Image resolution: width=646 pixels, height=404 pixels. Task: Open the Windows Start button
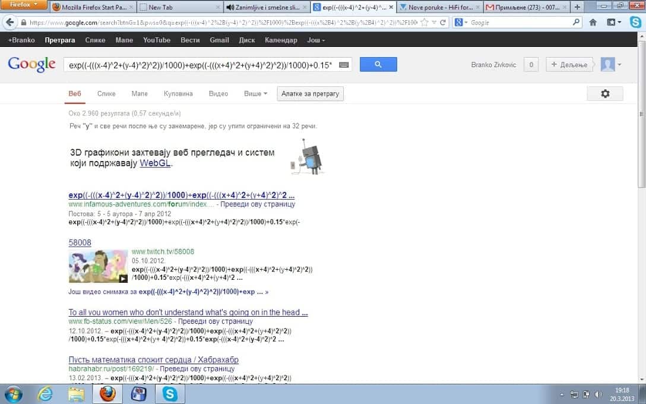tap(13, 394)
